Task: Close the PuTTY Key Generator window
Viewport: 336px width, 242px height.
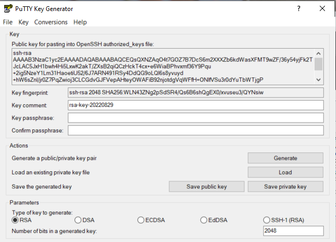Action: pos(322,8)
